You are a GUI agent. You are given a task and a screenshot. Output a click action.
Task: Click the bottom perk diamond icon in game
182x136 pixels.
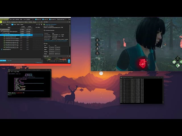[x=177, y=66]
